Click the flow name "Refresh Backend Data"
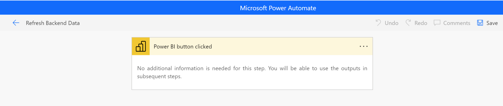 [53, 23]
